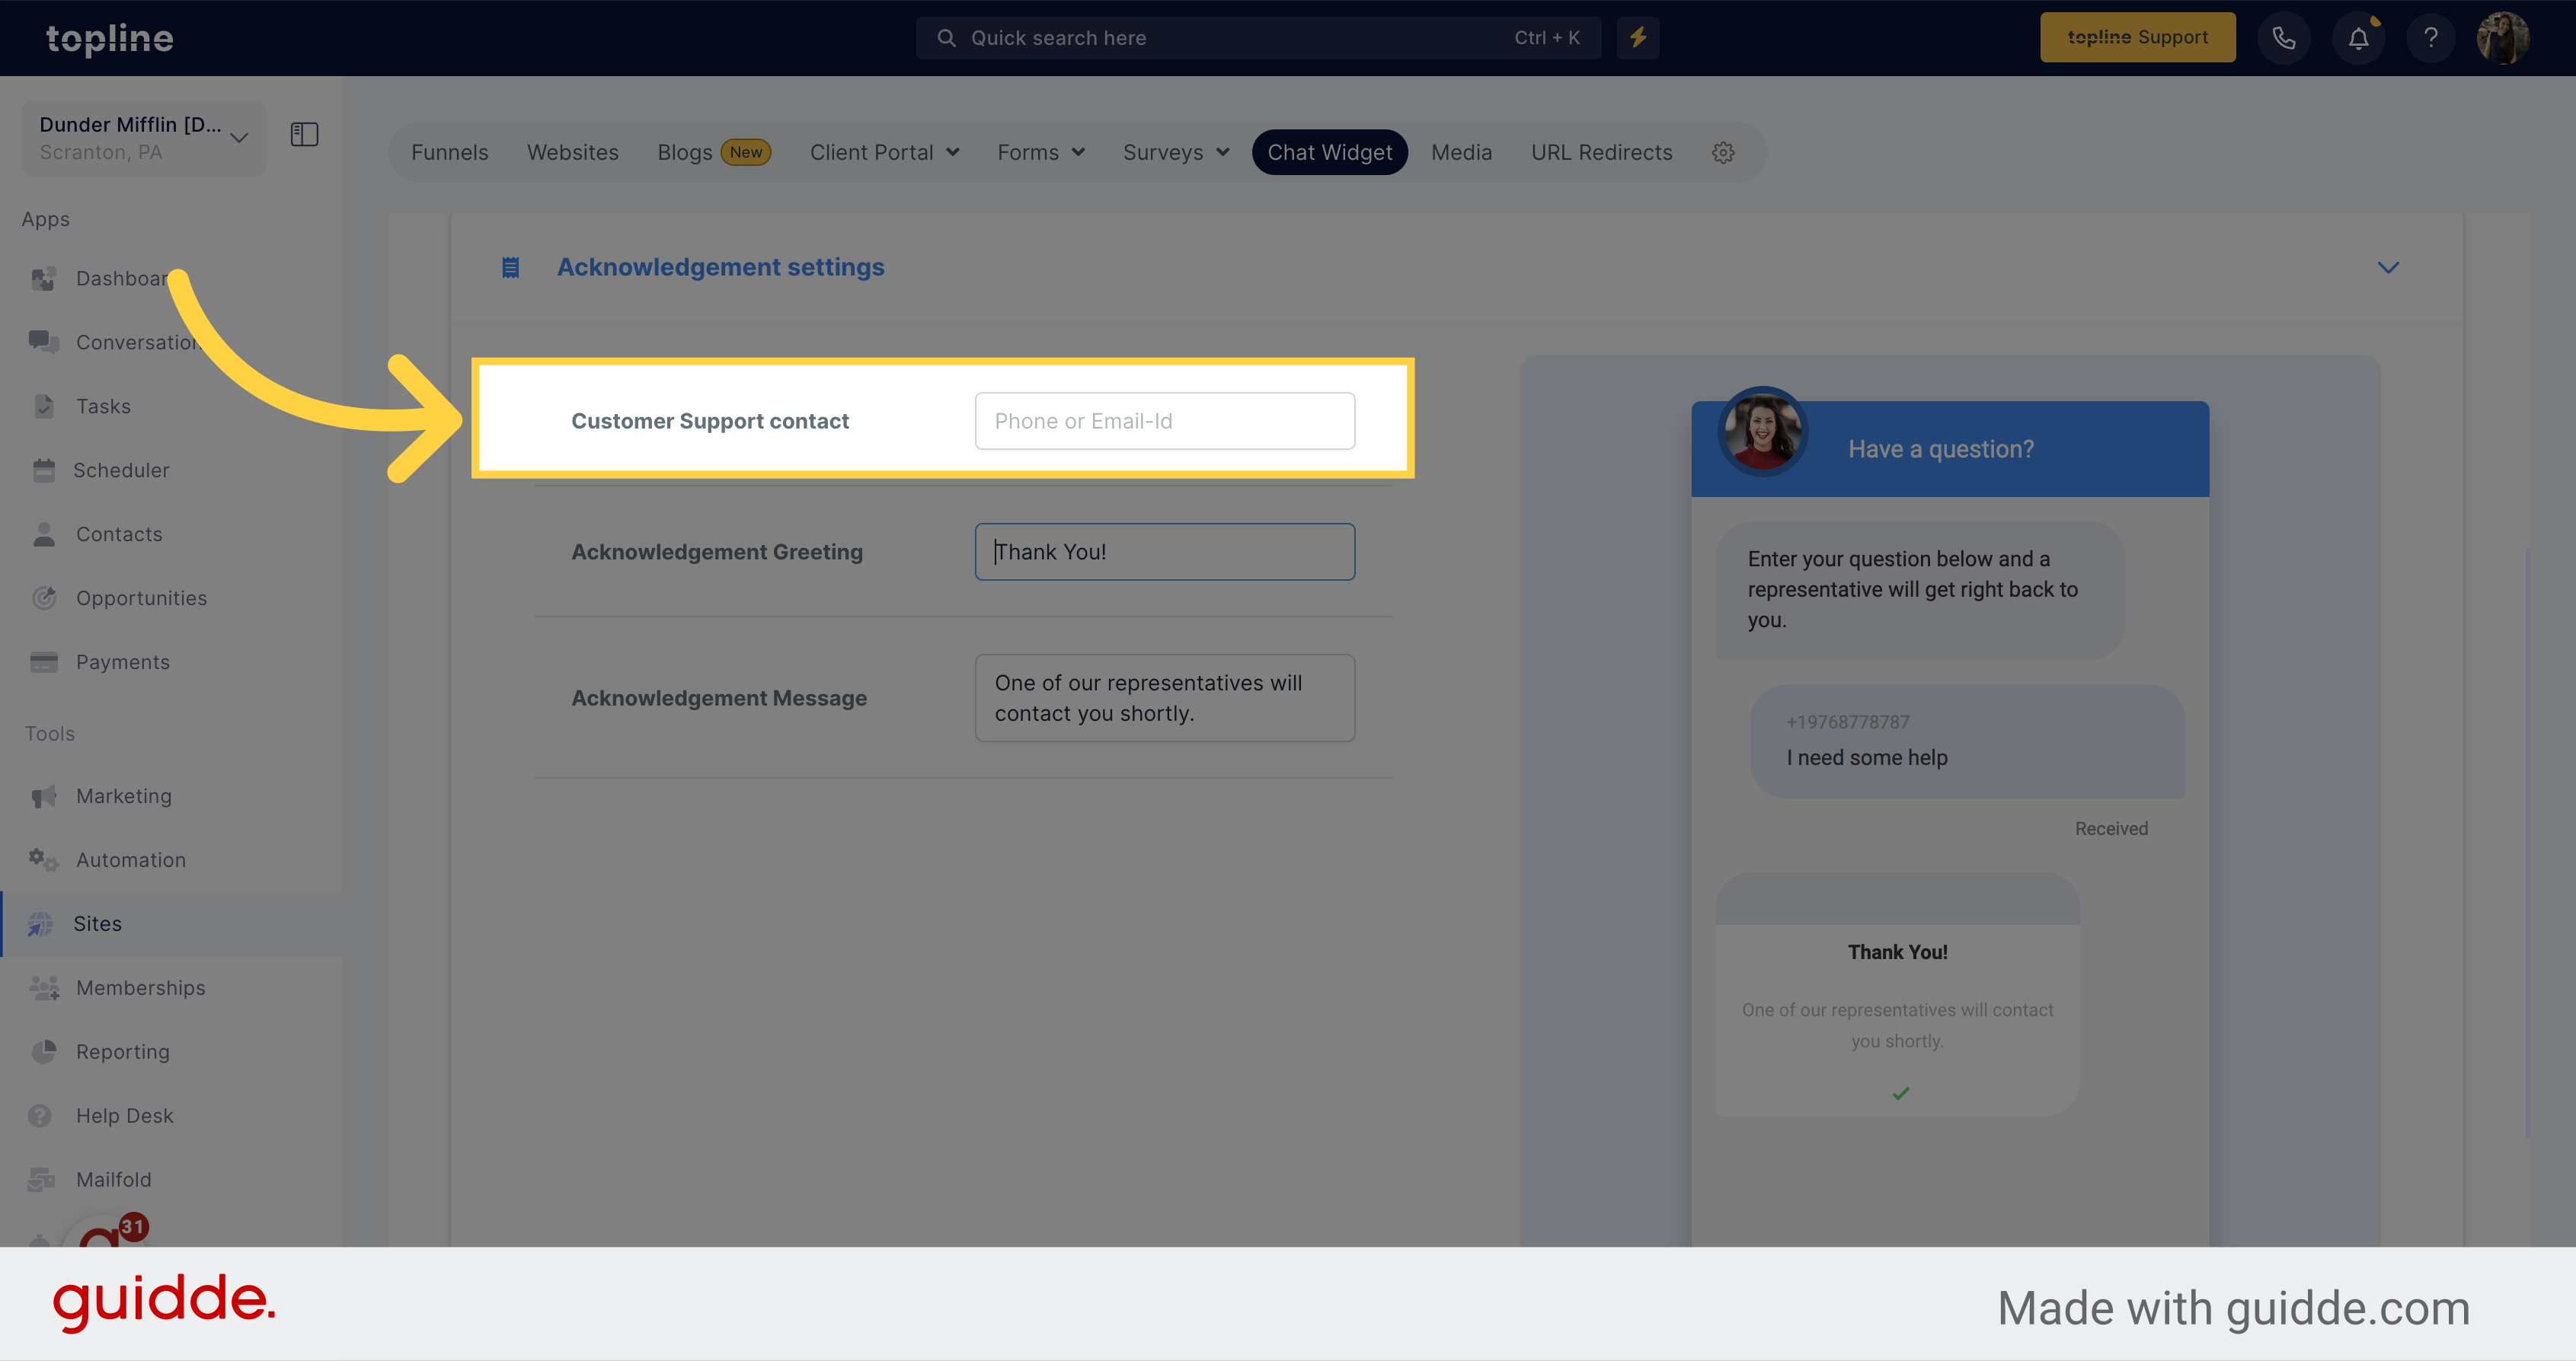This screenshot has width=2576, height=1361.
Task: Click the Reporting sidebar icon
Action: click(x=43, y=1051)
